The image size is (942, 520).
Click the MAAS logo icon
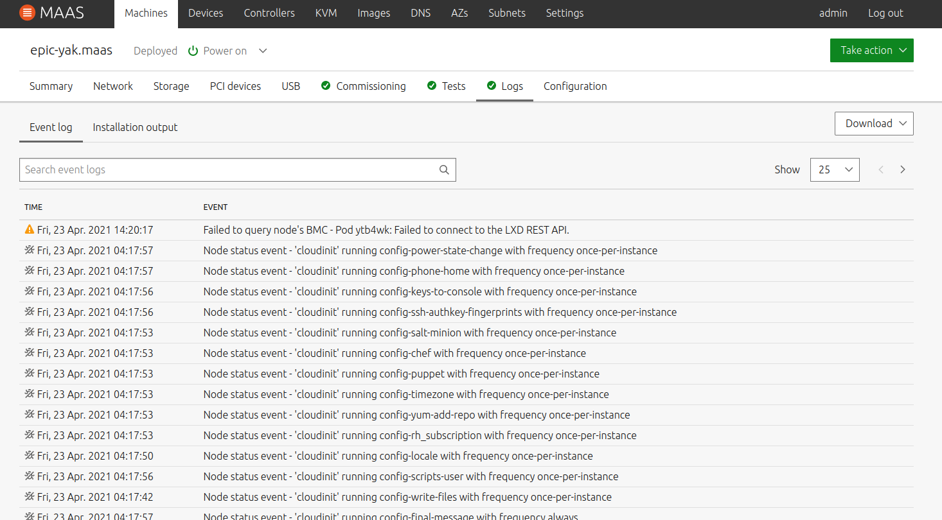27,13
